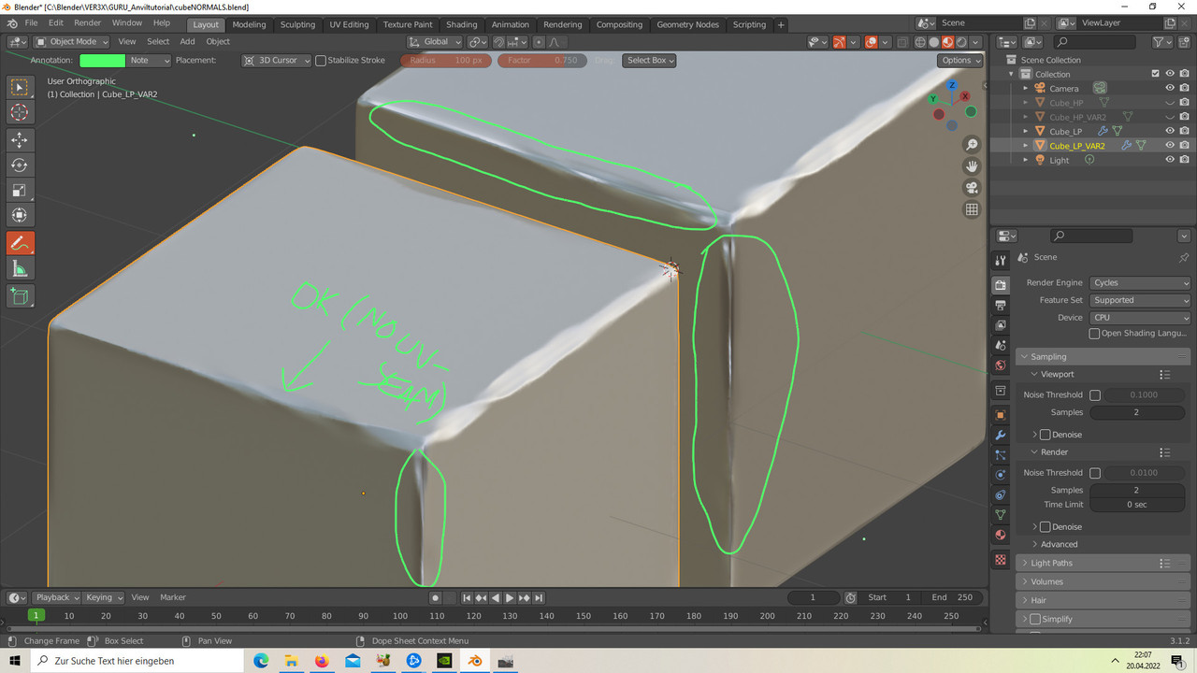Select the Add Cube tool

tap(20, 296)
